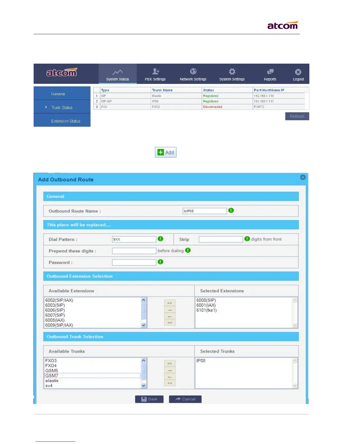
Task: Click the Prepend these digits field
Action: (134, 251)
